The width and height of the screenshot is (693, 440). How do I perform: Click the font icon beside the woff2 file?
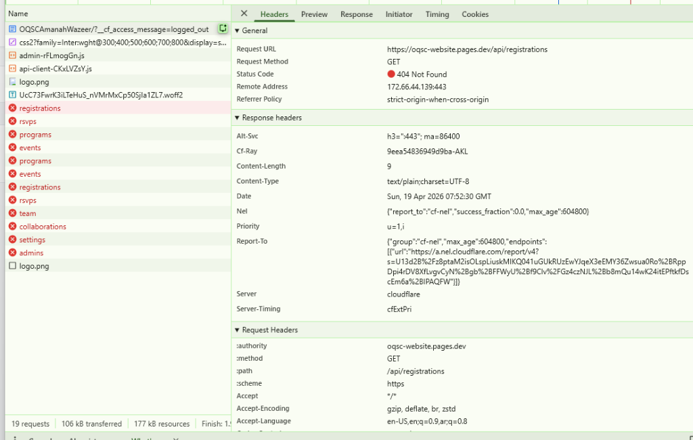pos(12,95)
